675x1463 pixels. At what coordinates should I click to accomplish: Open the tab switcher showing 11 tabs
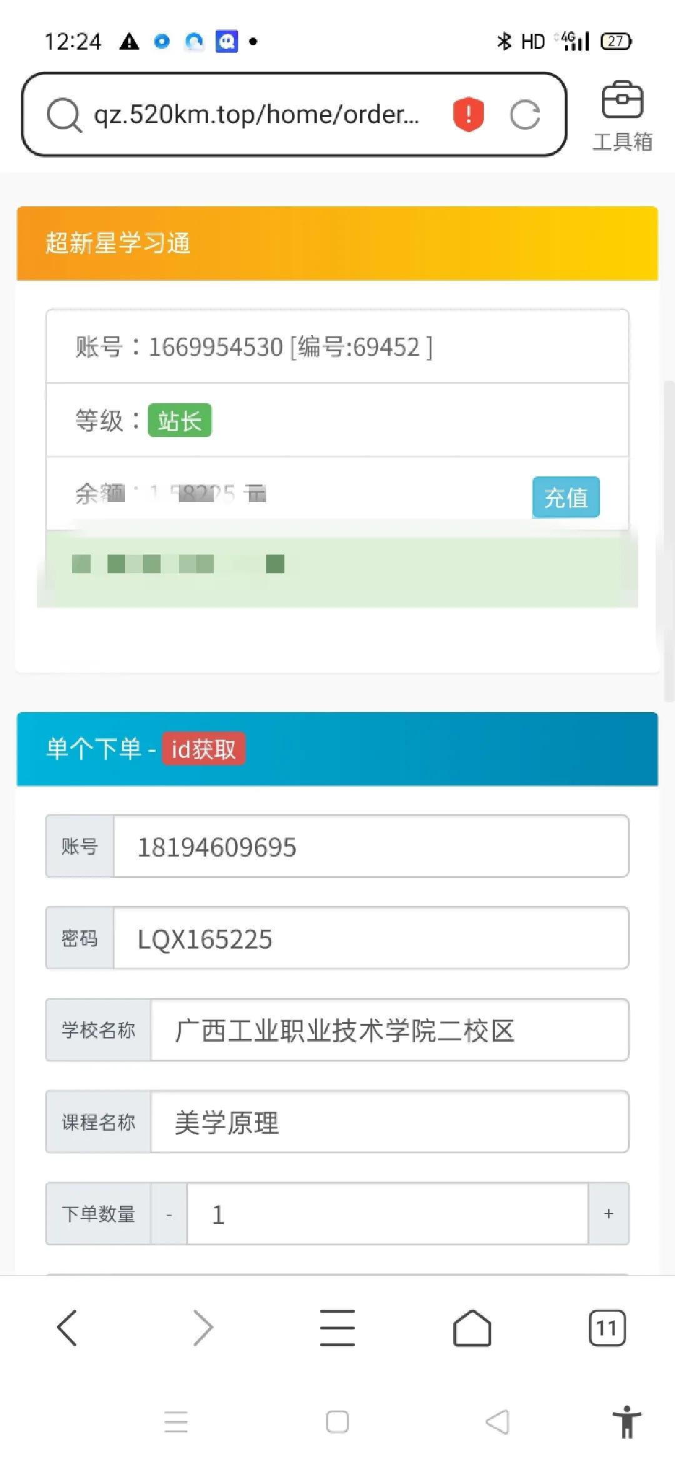click(x=606, y=1327)
